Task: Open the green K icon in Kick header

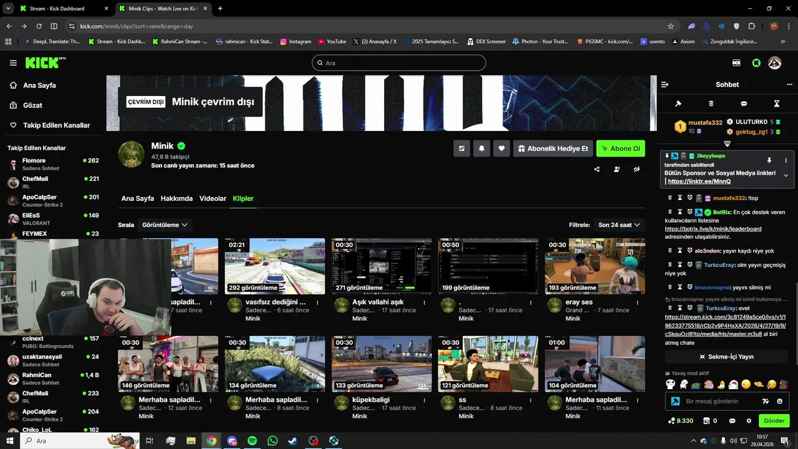Action: coord(756,63)
